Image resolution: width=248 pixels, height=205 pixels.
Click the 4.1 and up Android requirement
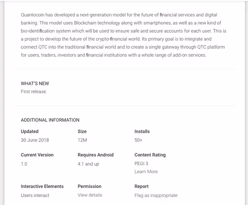point(88,164)
